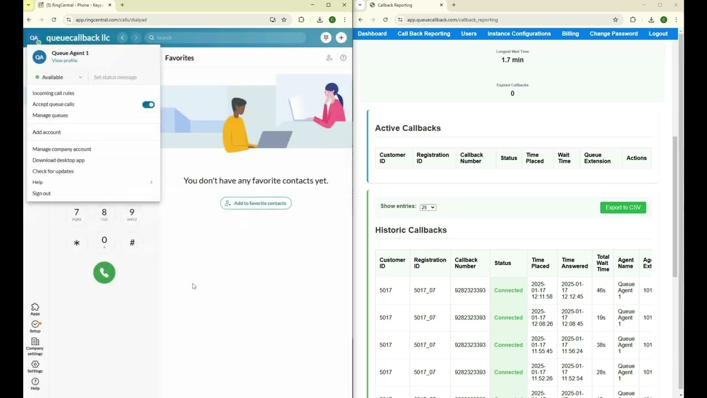
Task: Open the Users page in the navigation bar
Action: [469, 34]
